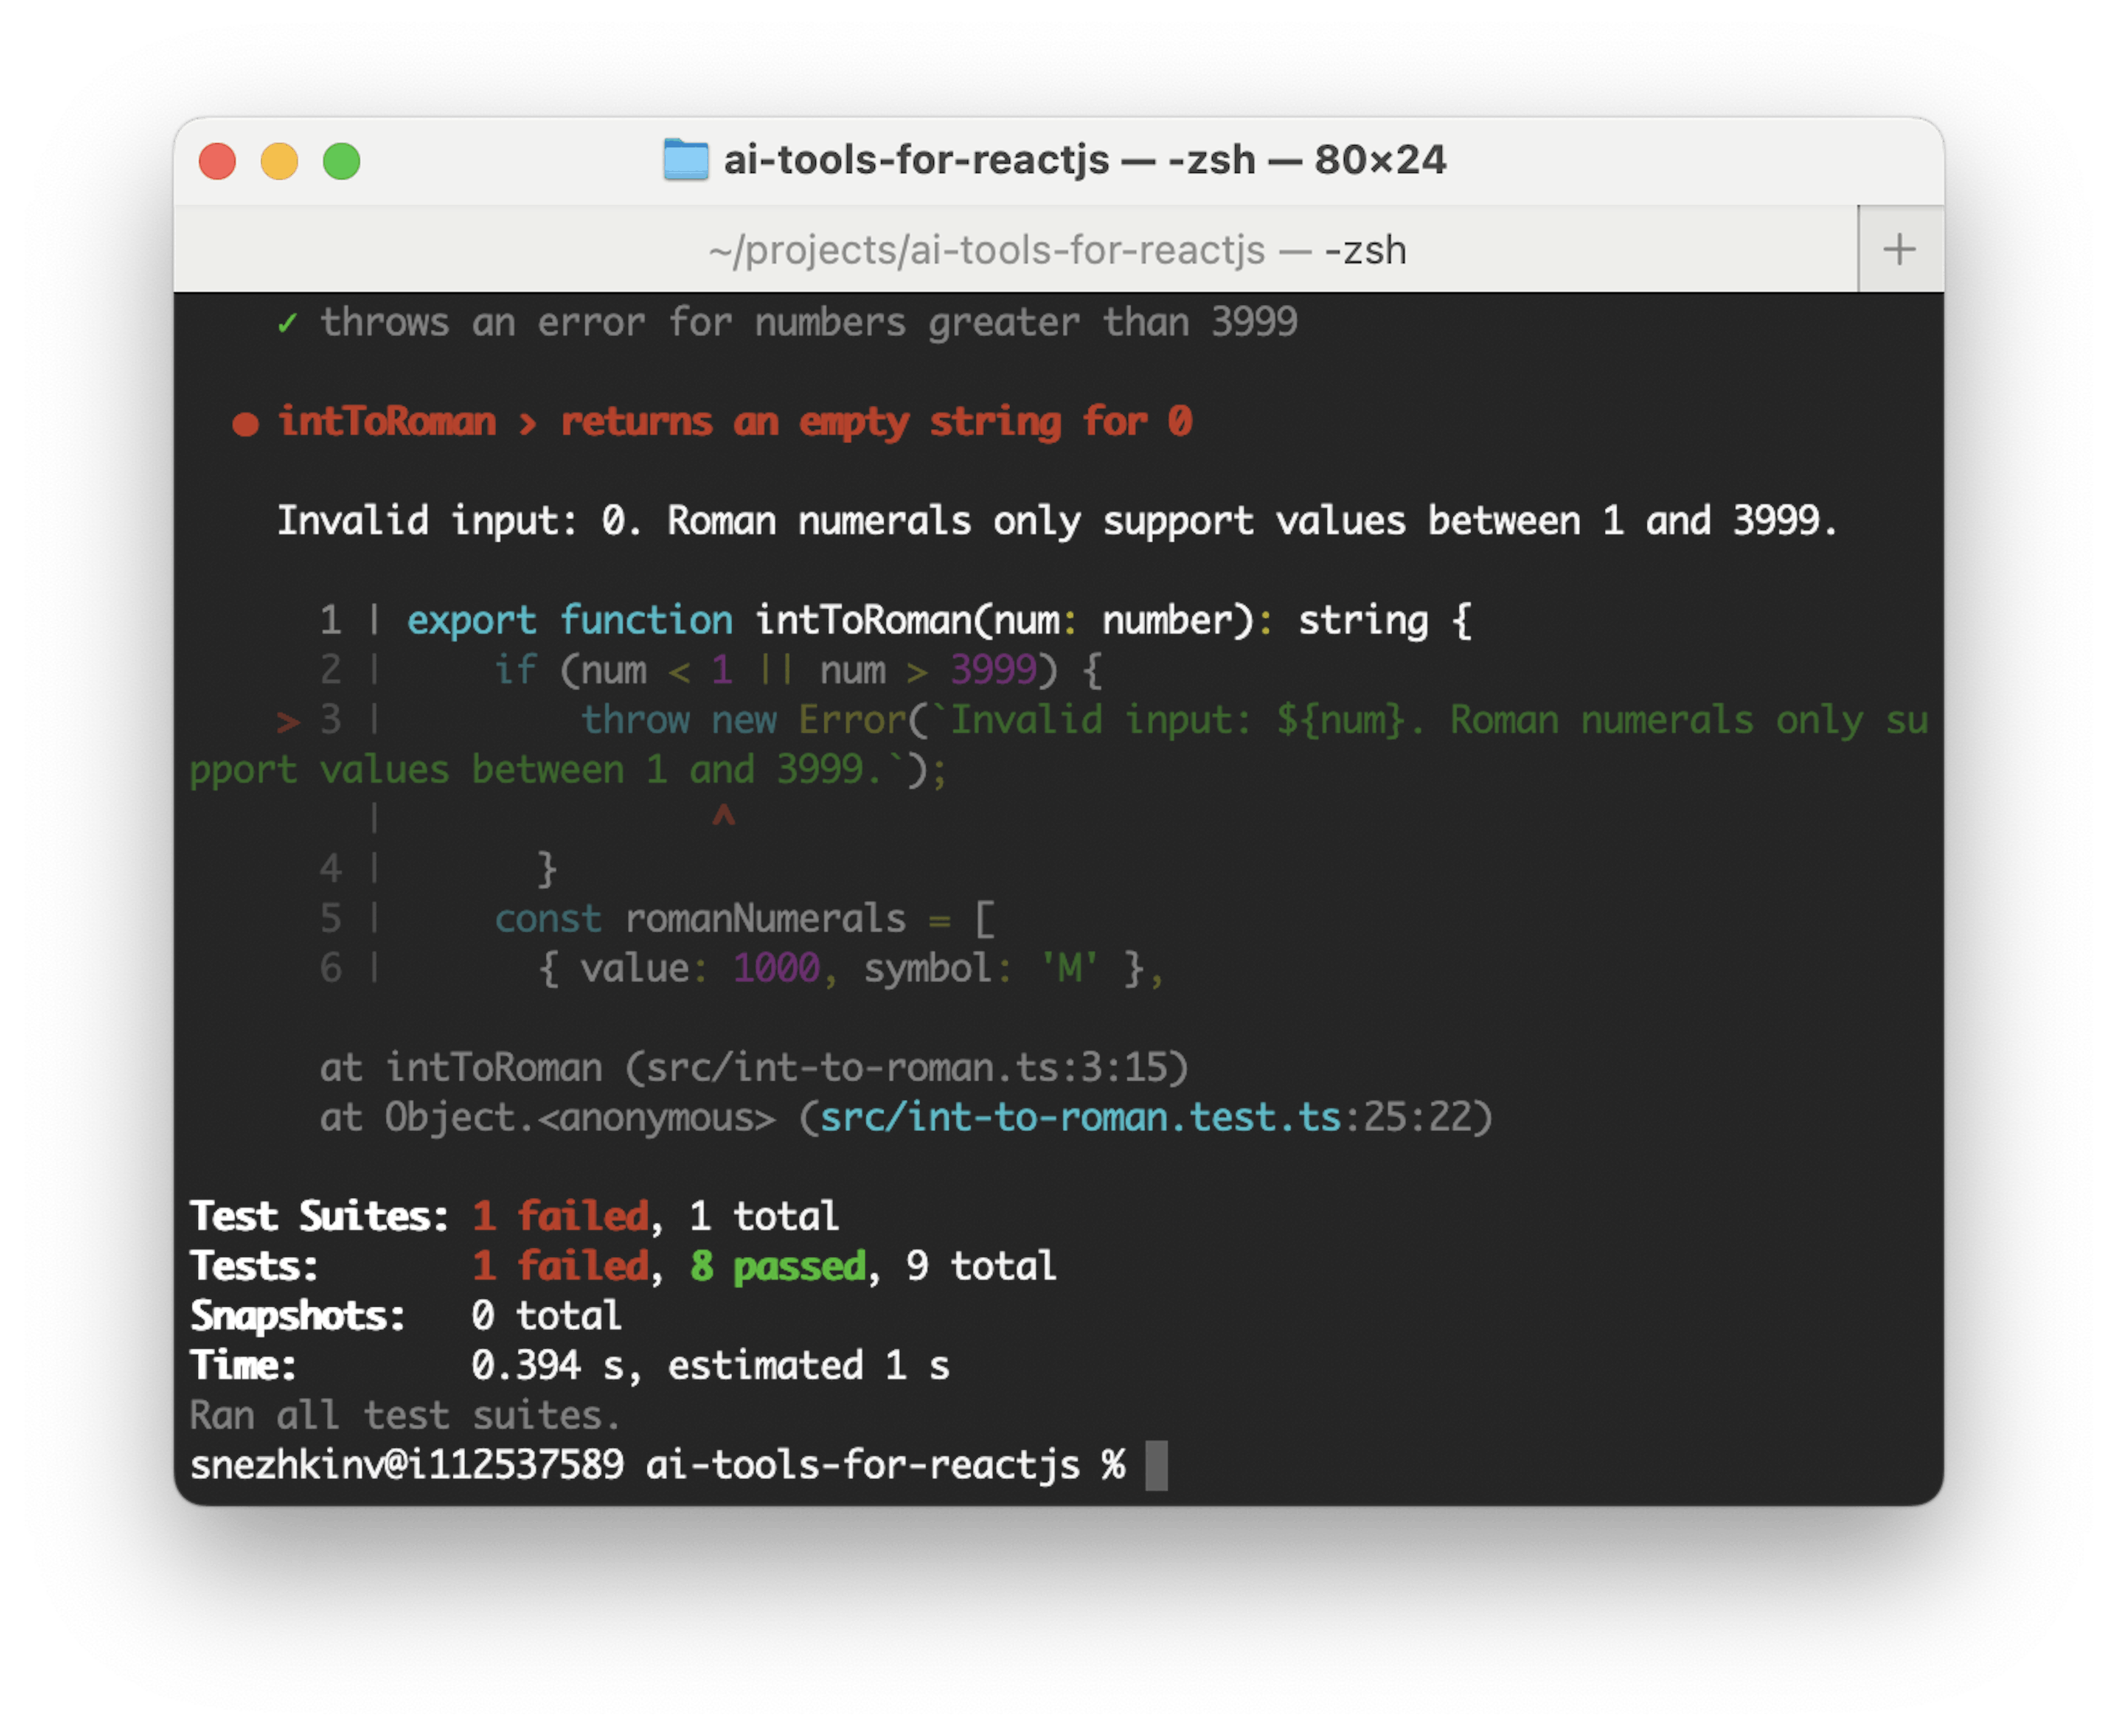Screen dimensions: 2118x1736
Task: Click the yellow minimize window button
Action: click(279, 161)
